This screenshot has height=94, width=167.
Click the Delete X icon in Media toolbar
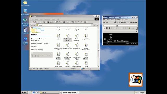(79, 22)
